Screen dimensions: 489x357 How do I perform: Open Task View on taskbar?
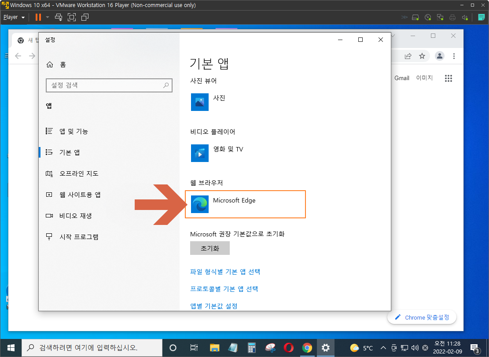[194, 348]
